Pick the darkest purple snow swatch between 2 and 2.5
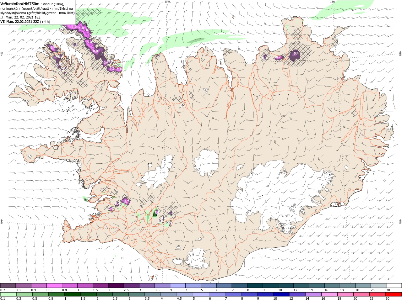Screen dimensions: 402x301 (116, 286)
